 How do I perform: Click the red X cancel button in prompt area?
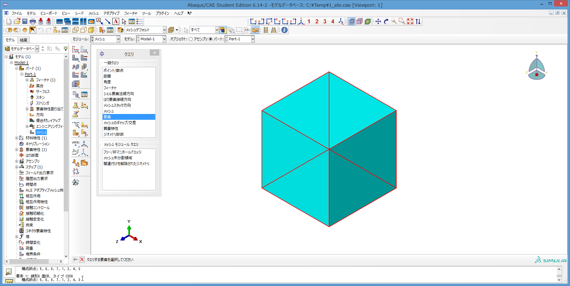82,259
